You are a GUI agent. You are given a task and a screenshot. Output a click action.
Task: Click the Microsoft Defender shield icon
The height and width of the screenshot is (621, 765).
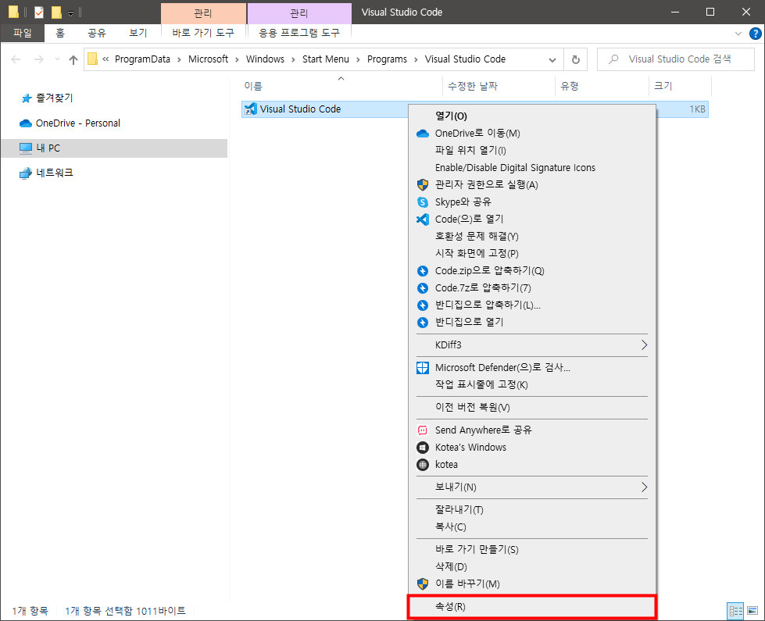pyautogui.click(x=423, y=368)
